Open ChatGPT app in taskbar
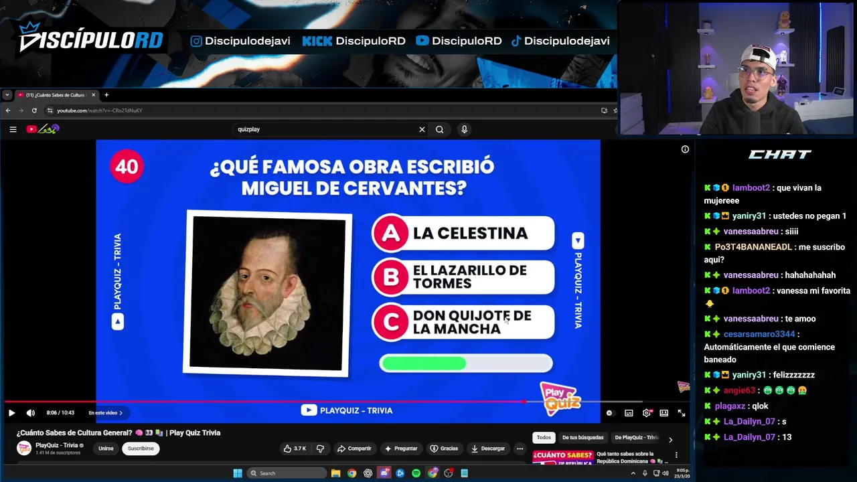 coord(368,473)
